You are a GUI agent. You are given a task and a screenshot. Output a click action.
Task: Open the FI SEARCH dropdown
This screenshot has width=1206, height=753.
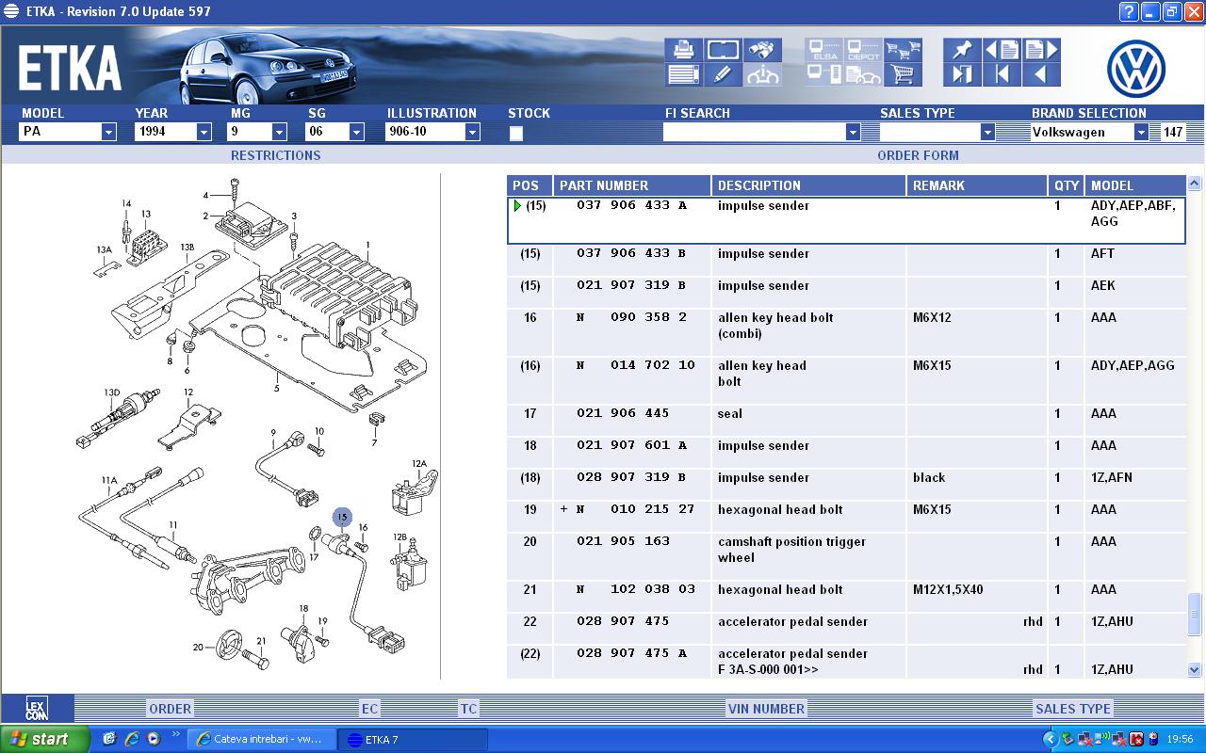click(853, 133)
